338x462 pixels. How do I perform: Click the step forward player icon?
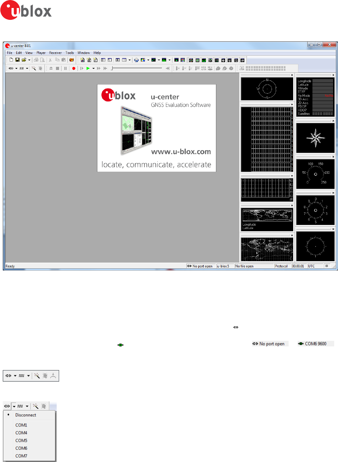point(82,68)
